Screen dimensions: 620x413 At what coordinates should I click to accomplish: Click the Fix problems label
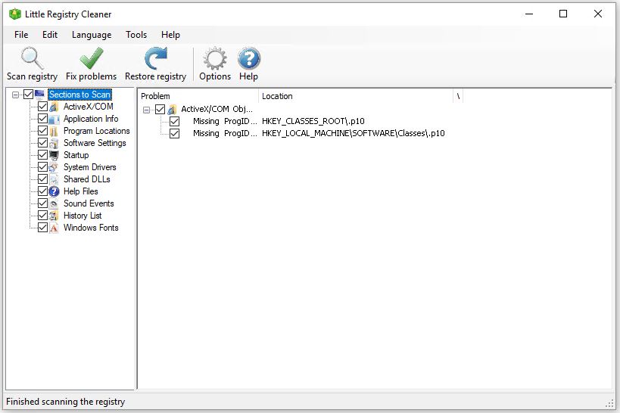pos(92,76)
